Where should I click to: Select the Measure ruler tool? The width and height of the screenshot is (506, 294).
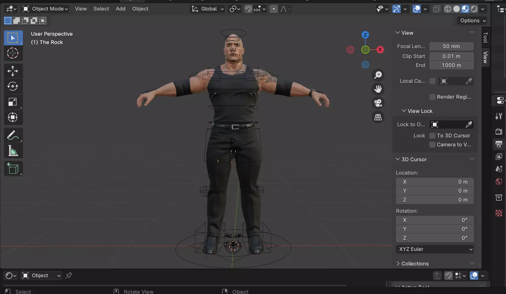click(13, 151)
